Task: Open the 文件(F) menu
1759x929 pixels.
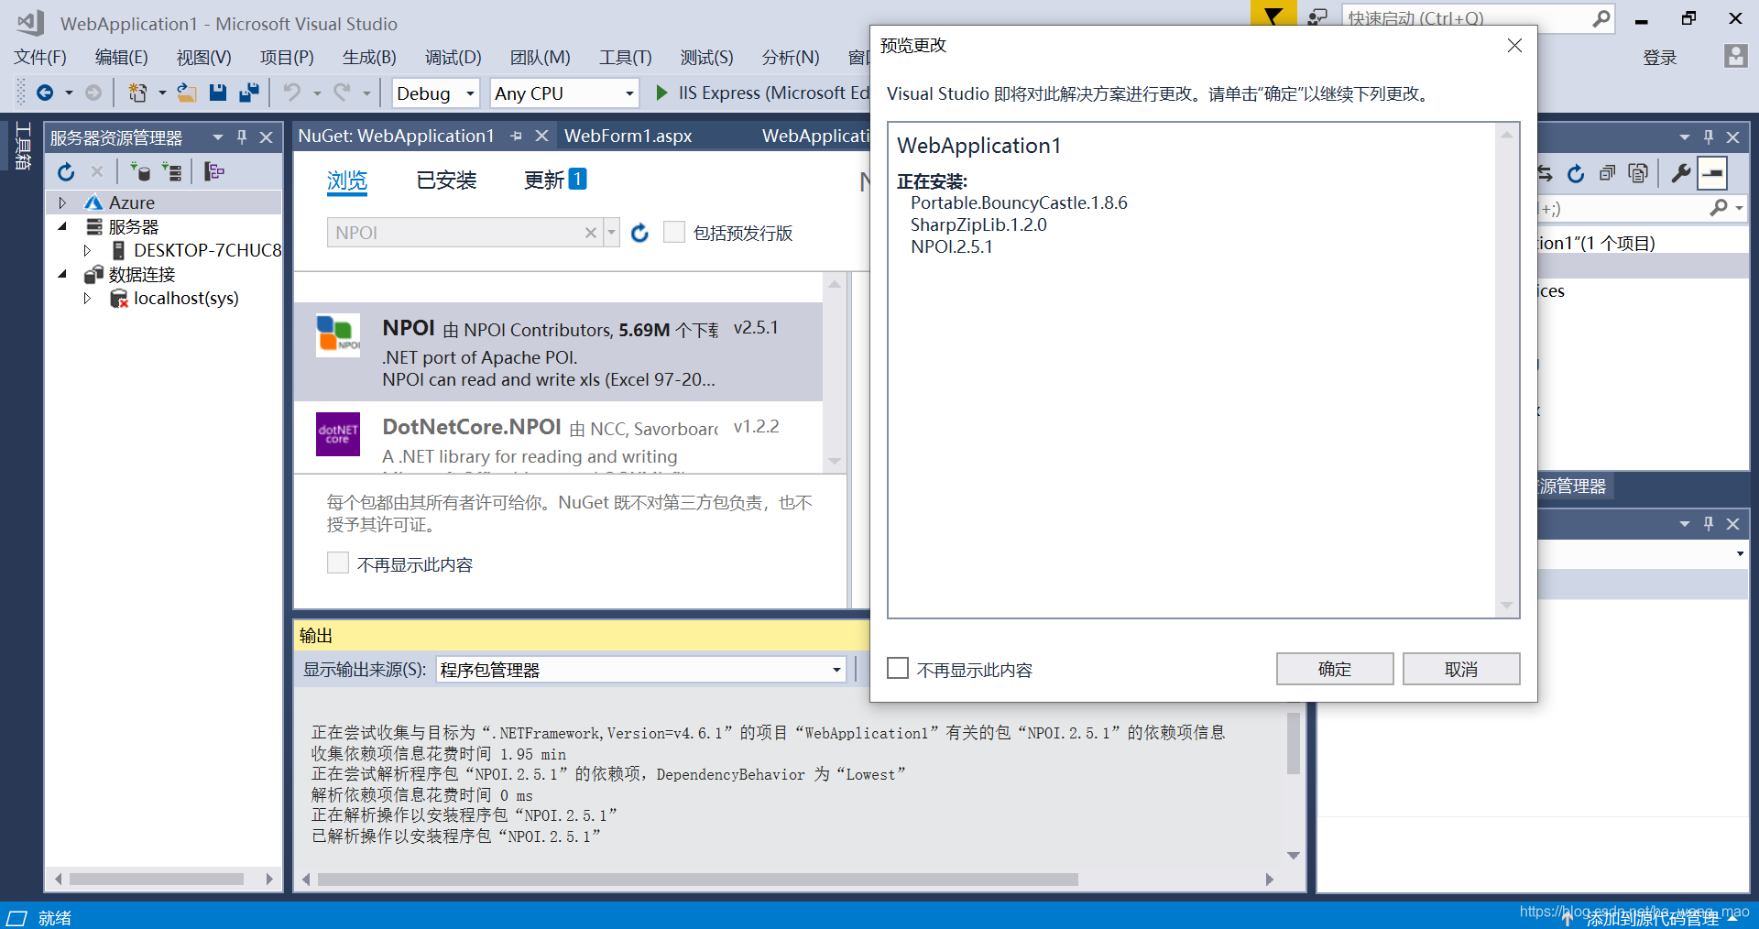Action: pyautogui.click(x=40, y=57)
